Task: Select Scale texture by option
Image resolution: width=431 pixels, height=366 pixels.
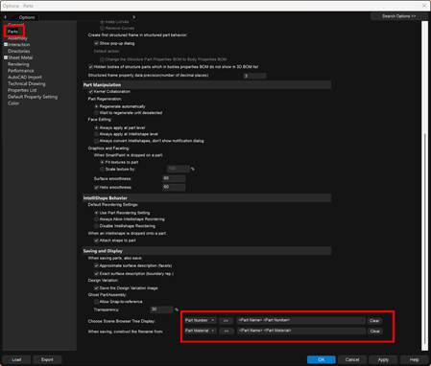Action: pyautogui.click(x=102, y=169)
